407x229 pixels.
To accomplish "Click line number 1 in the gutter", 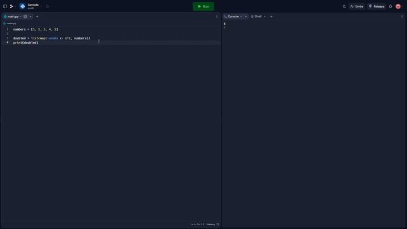I will [7, 29].
